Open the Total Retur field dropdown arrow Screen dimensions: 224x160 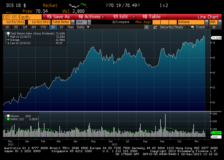coord(73,22)
